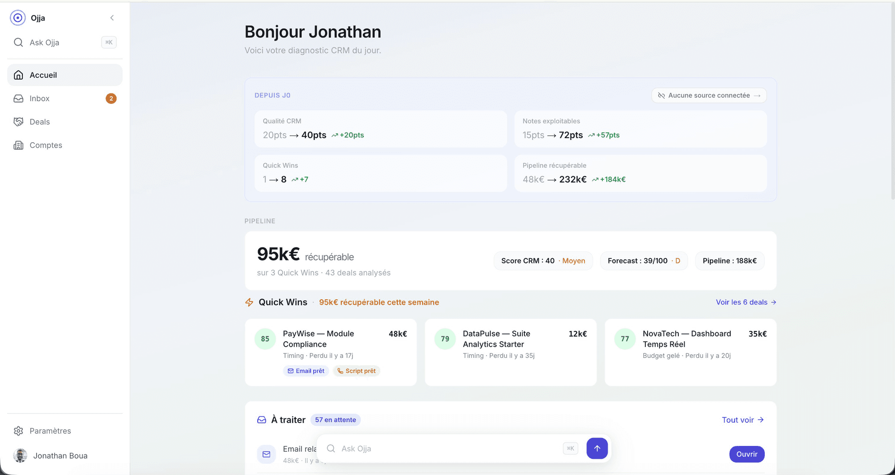Open Comptes via building icon

[18, 145]
